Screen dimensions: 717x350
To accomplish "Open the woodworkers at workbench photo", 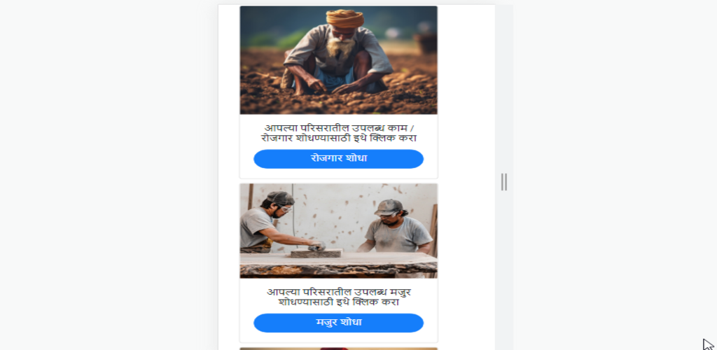I will [338, 231].
